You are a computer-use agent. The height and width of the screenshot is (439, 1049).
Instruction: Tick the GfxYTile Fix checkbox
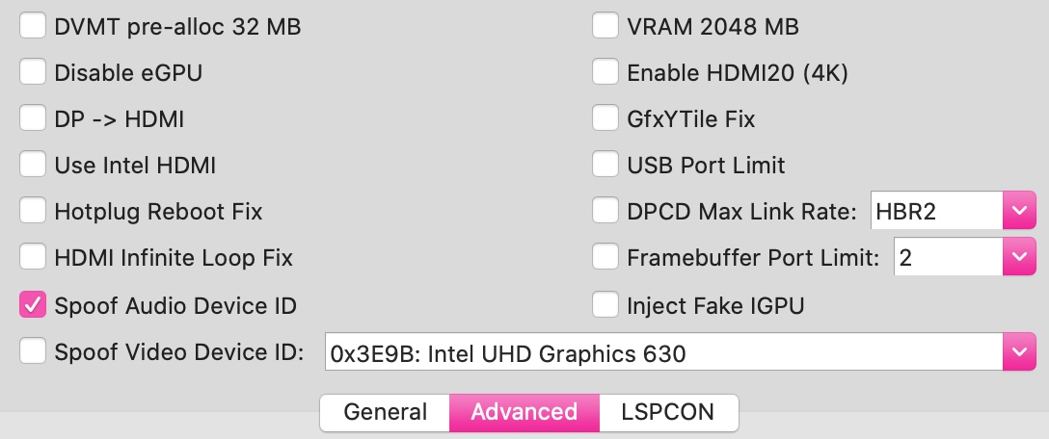pos(605,117)
